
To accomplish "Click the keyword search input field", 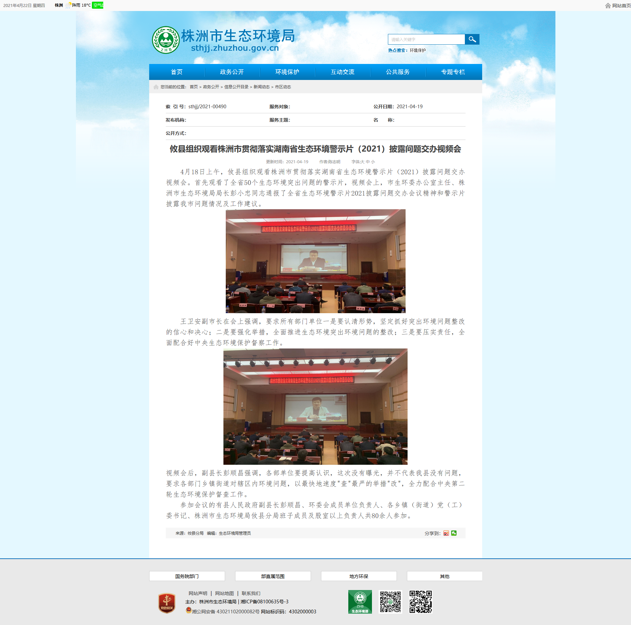I will tap(426, 39).
